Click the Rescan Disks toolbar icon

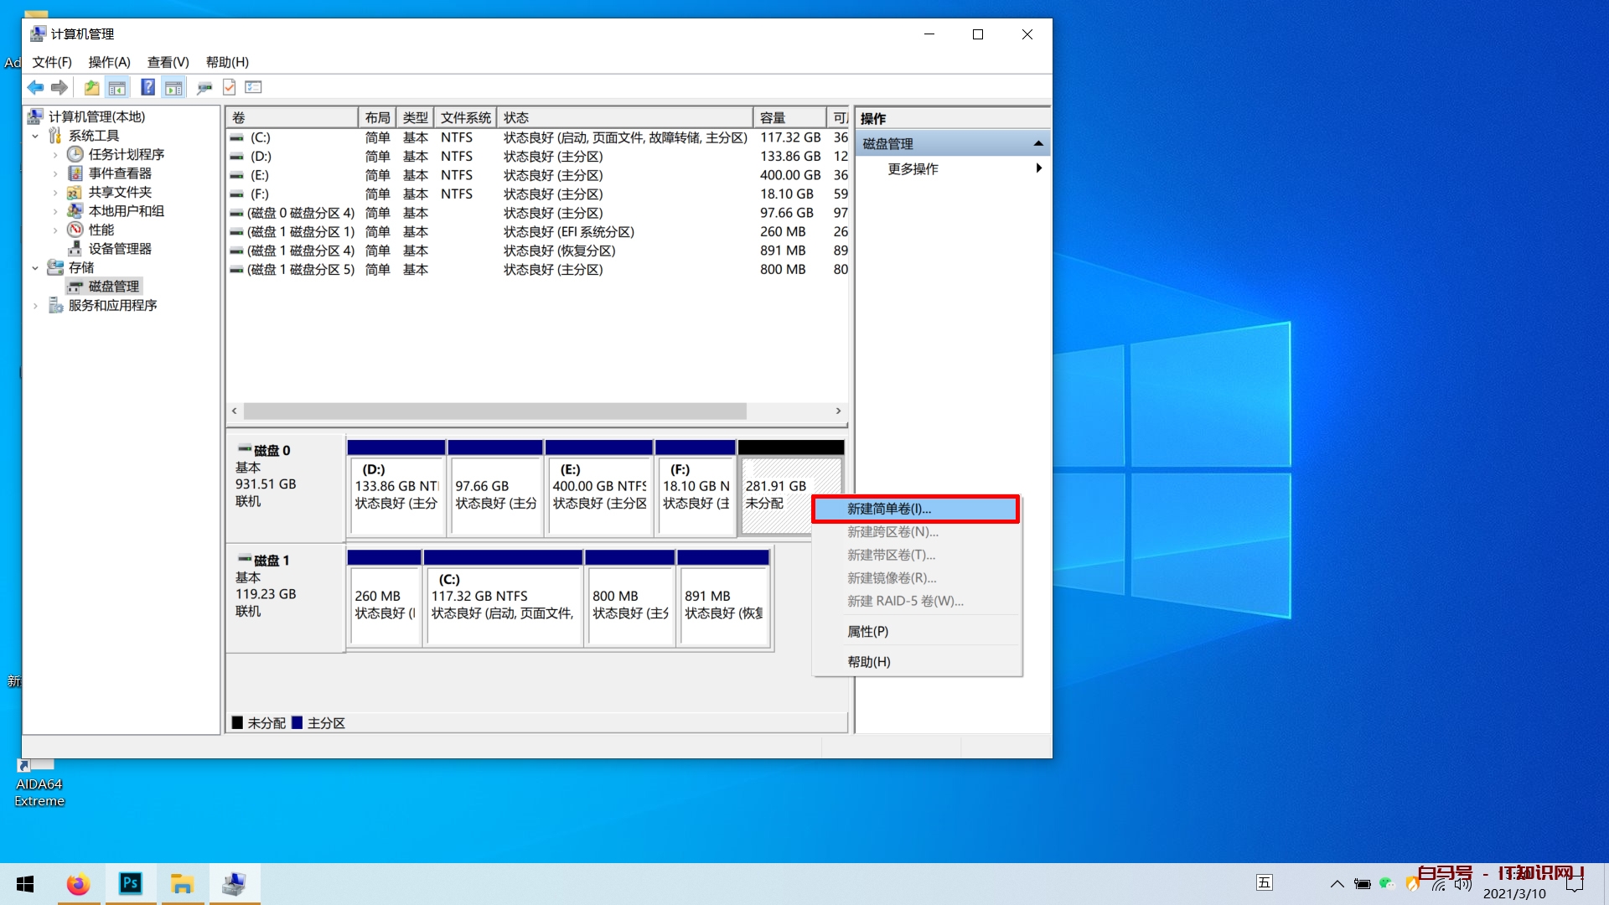(x=204, y=87)
